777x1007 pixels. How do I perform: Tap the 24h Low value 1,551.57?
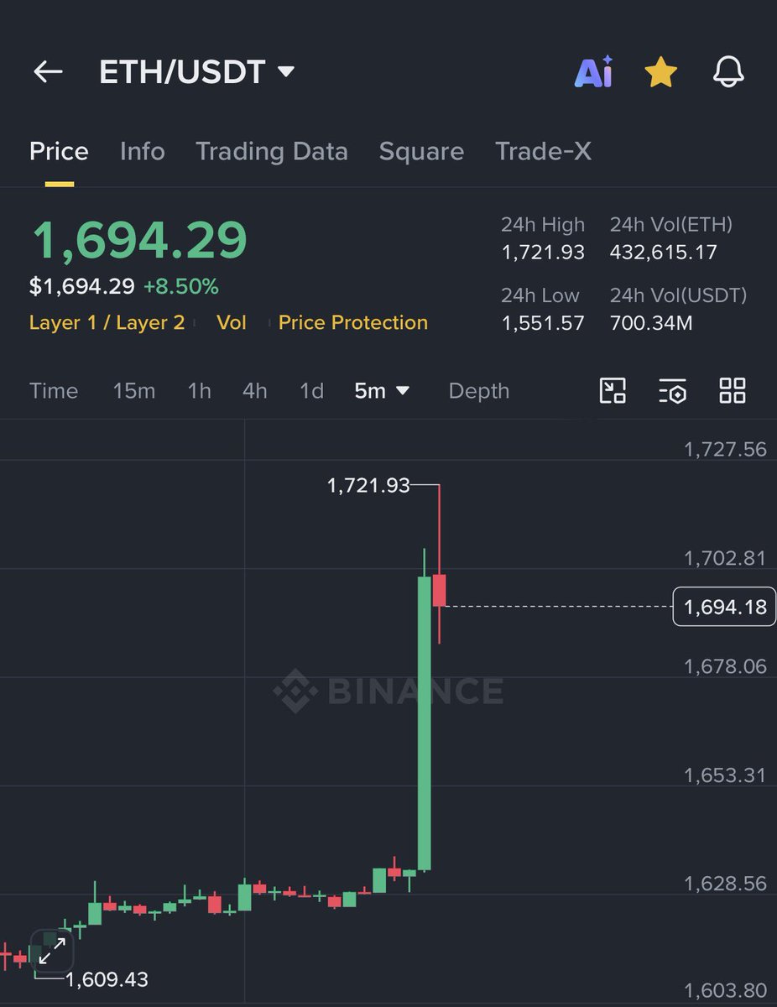pyautogui.click(x=543, y=323)
